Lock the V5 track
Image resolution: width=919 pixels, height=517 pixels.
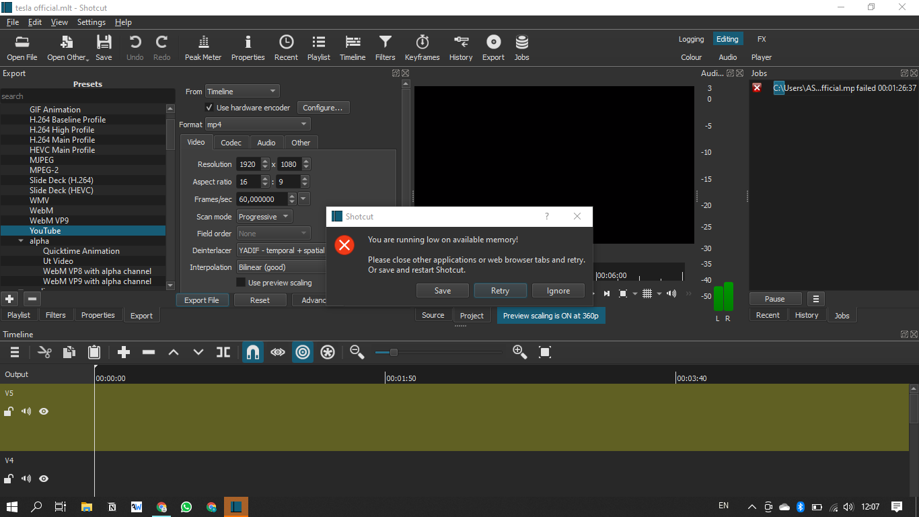point(9,411)
